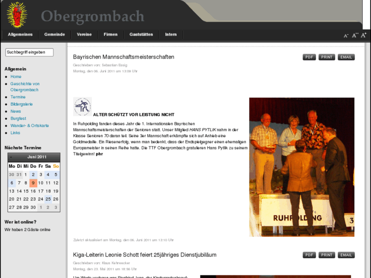The width and height of the screenshot is (371, 278).
Task: Open the Termine sidebar link
Action: pyautogui.click(x=18, y=97)
